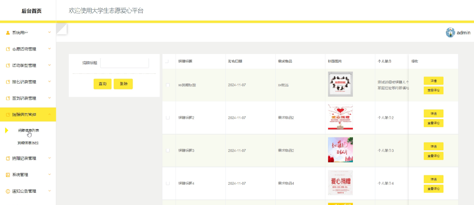Click cover thumbnail of 捐赠标题4 row
Image resolution: width=474 pixels, height=205 pixels.
[x=340, y=182]
